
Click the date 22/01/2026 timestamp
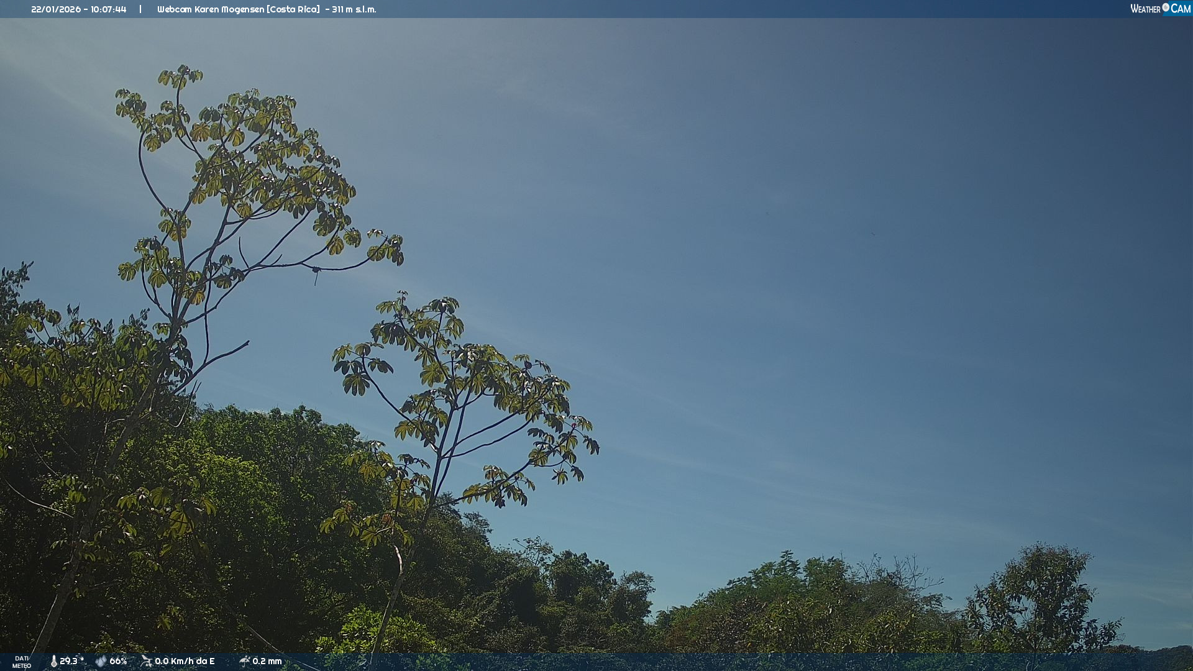click(x=56, y=9)
